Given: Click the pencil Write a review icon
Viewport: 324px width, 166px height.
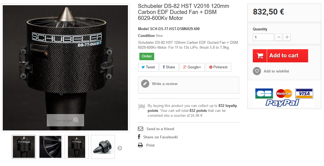Looking at the screenshot, I should click(x=145, y=84).
